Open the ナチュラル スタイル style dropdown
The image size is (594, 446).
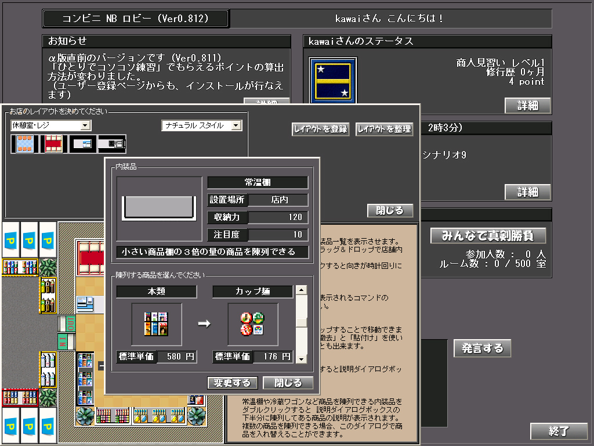[x=236, y=125]
